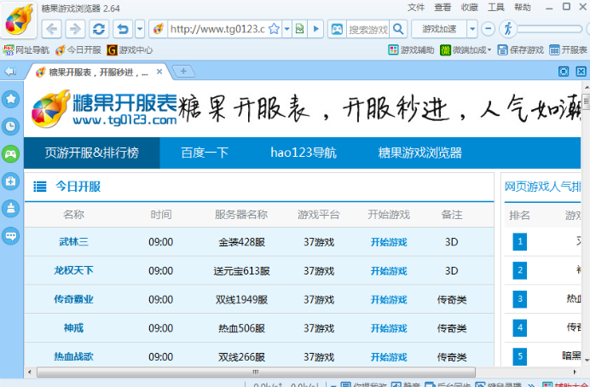
Task: Click the close-all X icon on tab bar
Action: pyautogui.click(x=581, y=72)
